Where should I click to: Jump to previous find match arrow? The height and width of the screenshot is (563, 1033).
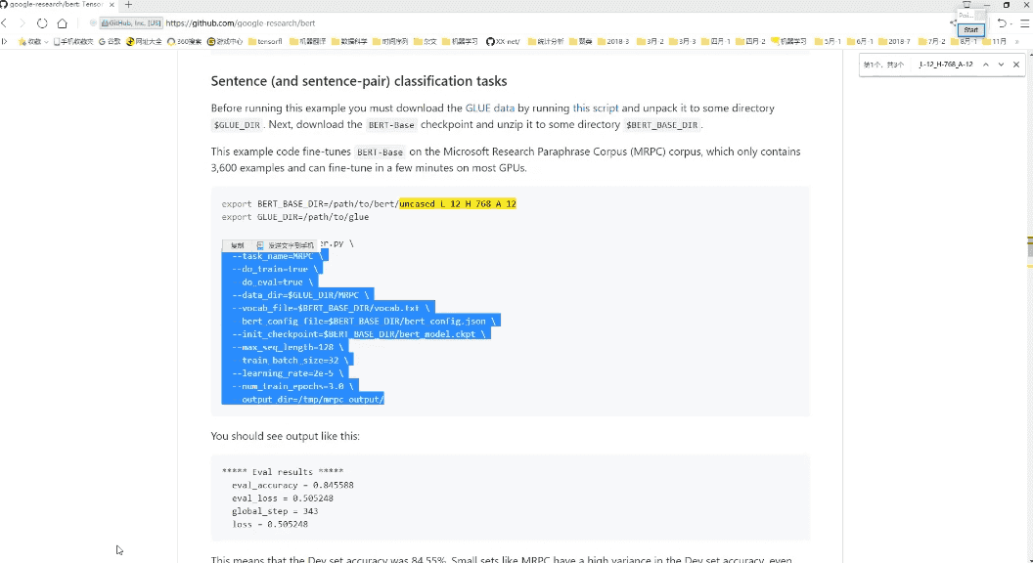tap(986, 65)
